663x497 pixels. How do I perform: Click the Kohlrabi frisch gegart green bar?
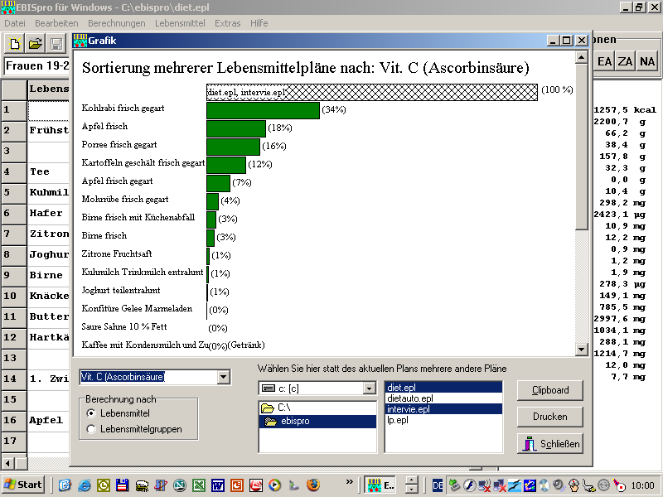[262, 110]
